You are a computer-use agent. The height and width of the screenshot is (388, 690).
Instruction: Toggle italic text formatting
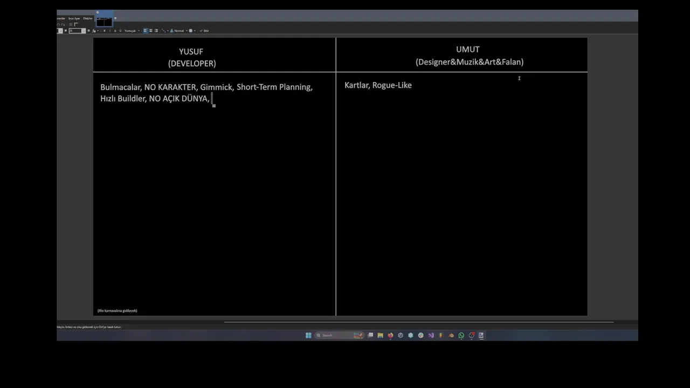tap(109, 31)
